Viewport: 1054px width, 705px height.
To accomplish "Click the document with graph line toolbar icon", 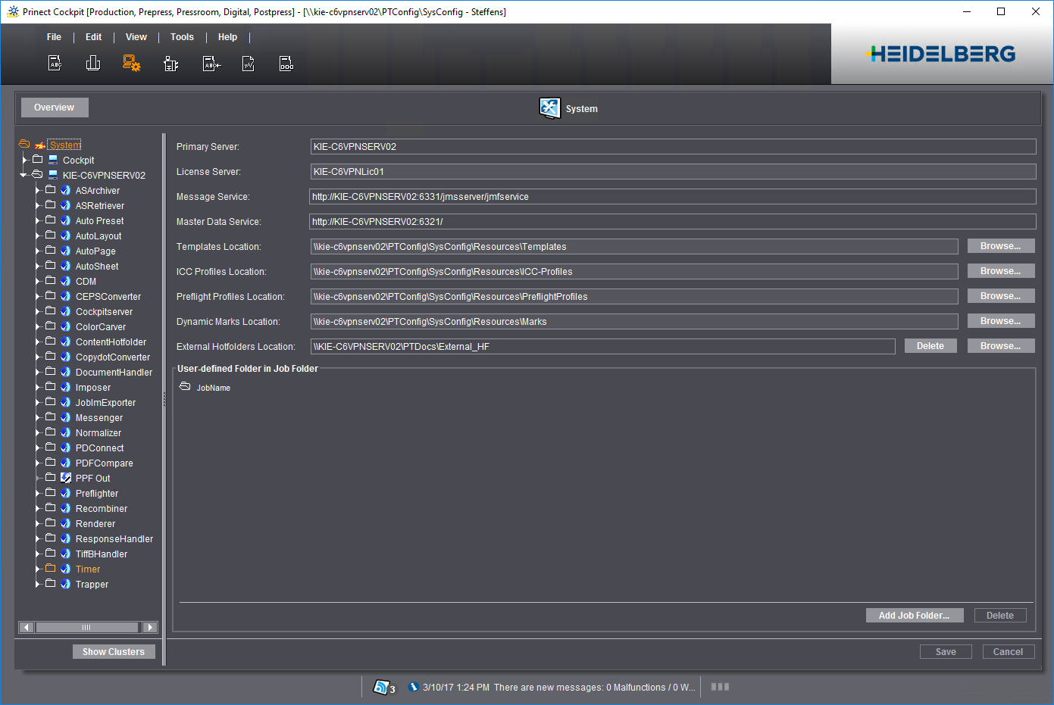I will pyautogui.click(x=248, y=64).
